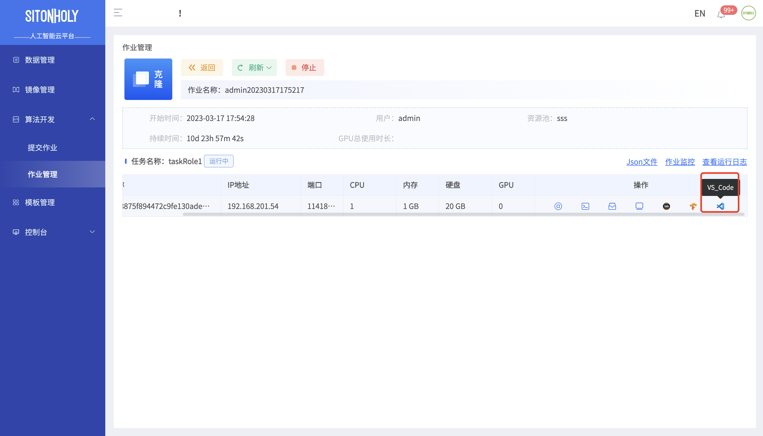Image resolution: width=763 pixels, height=436 pixels.
Task: Click the table's horizontal scrollbar
Action: pyautogui.click(x=464, y=214)
